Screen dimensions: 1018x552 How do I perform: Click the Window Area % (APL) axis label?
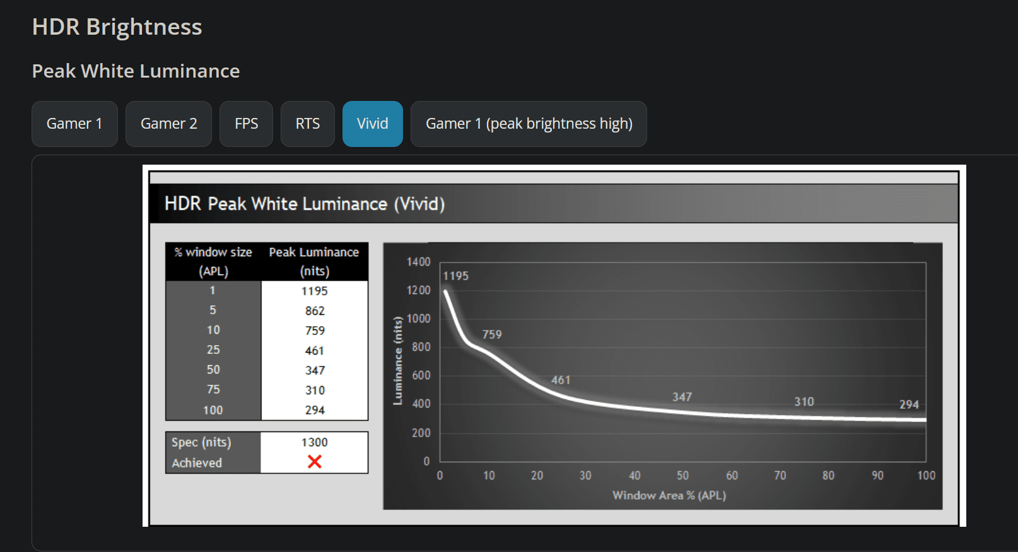coord(669,495)
